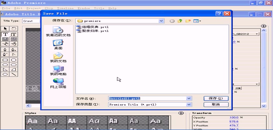Open the Title Type Crawl dropdown

coord(31,21)
